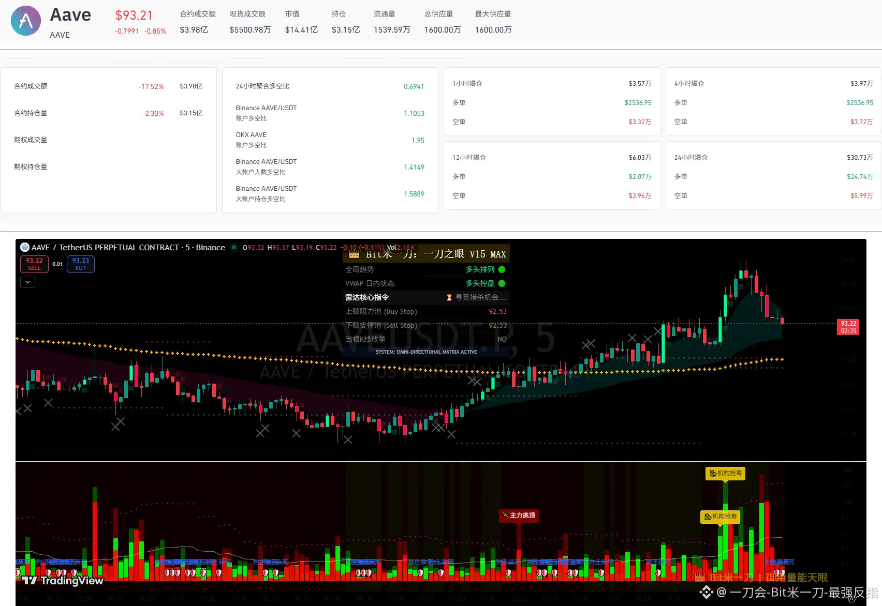
Task: Click the Aave coin name heading
Action: 70,15
